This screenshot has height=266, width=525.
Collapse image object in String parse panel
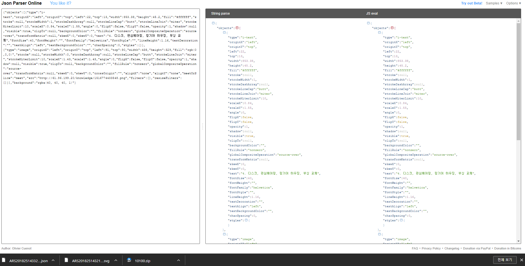tap(224, 234)
